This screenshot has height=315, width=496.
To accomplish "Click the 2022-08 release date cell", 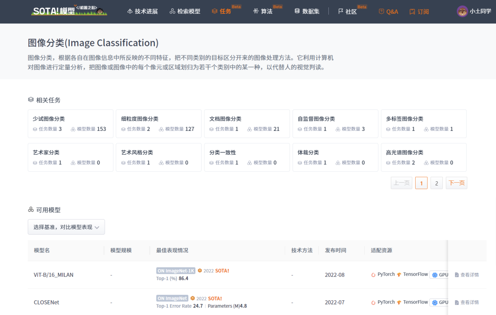I will point(335,275).
